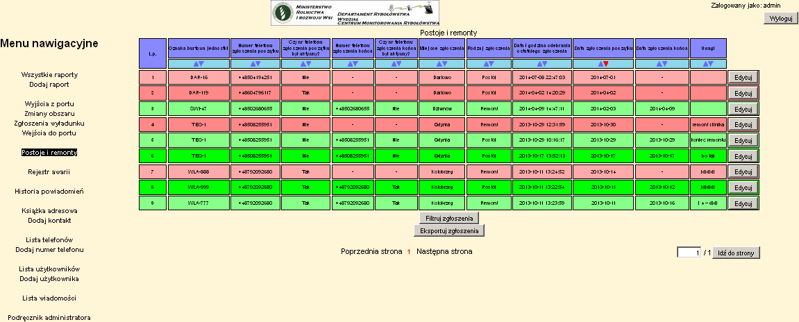The image size is (799, 322).
Task: Open Lista wiadomości
Action: pos(49,298)
